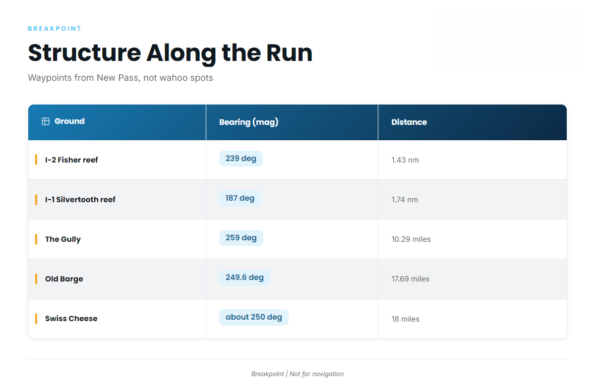The height and width of the screenshot is (391, 595).
Task: Click the Old Barge waypoint name
Action: click(64, 279)
